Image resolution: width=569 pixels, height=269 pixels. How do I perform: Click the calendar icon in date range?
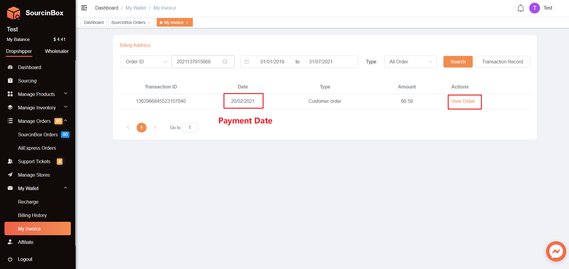point(247,62)
